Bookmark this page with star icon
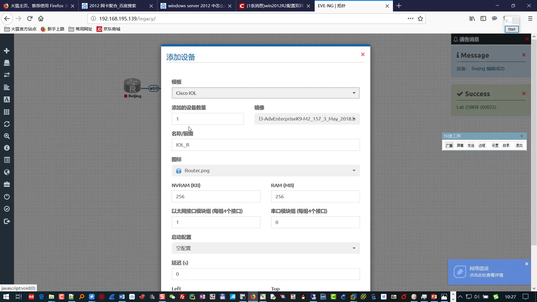537x302 pixels. (420, 18)
